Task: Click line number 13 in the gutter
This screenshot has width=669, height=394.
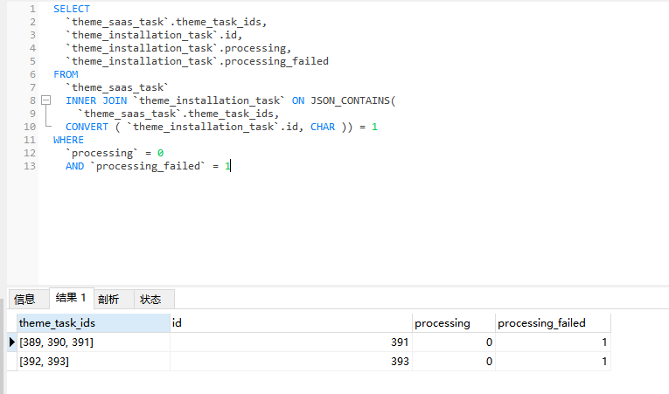Action: pos(30,166)
